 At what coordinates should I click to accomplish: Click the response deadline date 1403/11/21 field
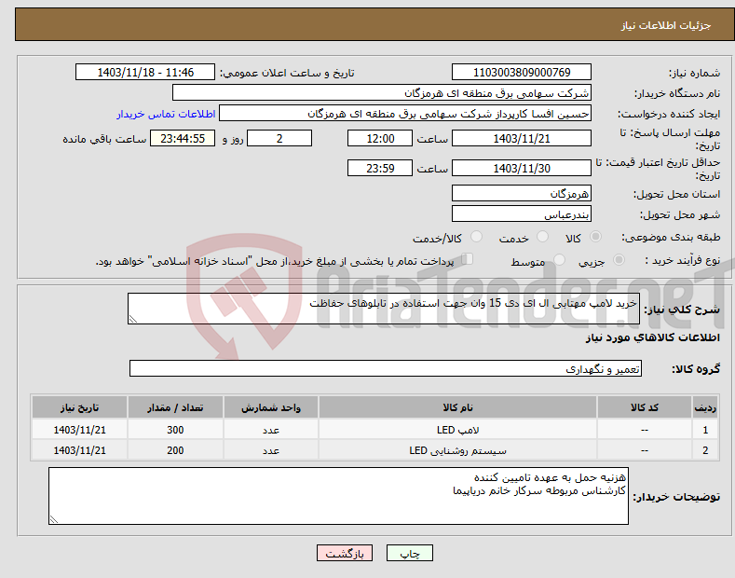(522, 138)
